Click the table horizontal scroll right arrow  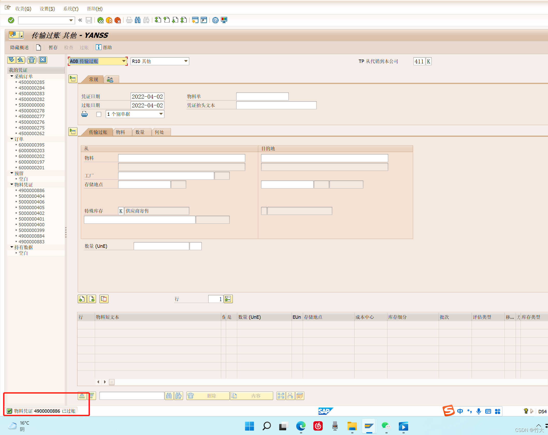click(105, 382)
